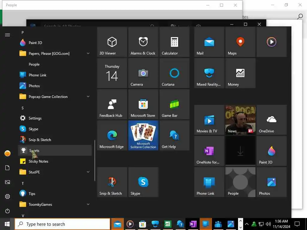307x230 pixels.
Task: Open the Mixed Reality Portal tile
Action: tap(209, 73)
